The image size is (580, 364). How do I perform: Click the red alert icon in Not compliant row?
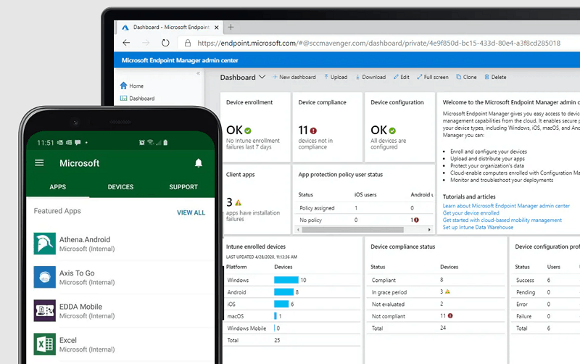[450, 315]
